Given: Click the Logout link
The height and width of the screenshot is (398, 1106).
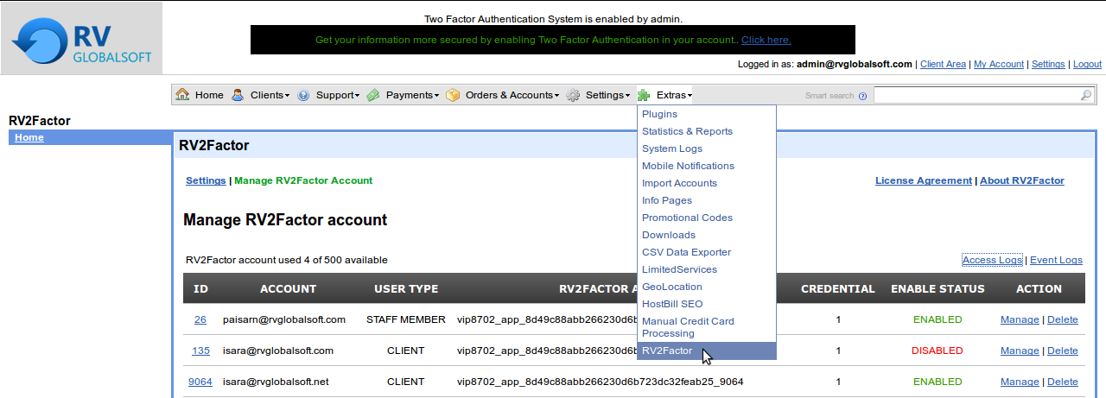Looking at the screenshot, I should [x=1087, y=64].
